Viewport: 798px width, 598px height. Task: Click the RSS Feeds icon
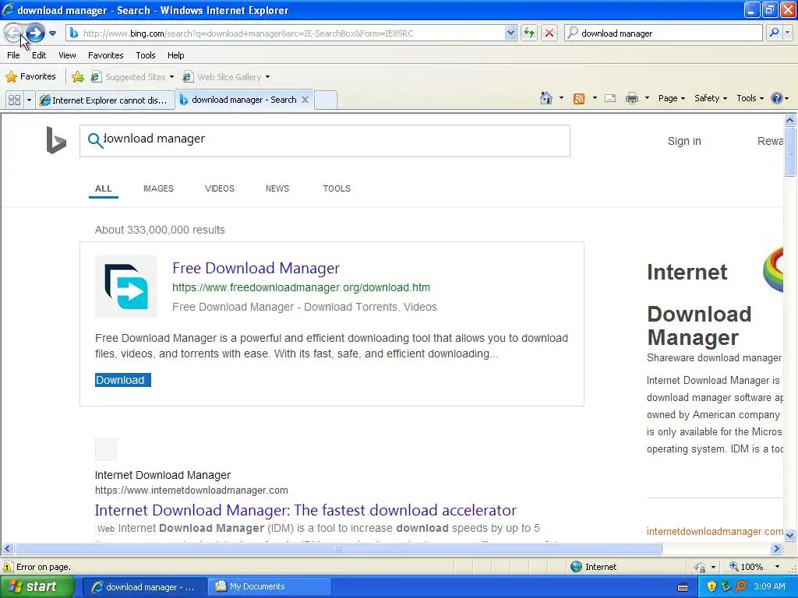[x=579, y=99]
